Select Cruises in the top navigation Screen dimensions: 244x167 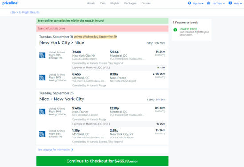click(146, 3)
